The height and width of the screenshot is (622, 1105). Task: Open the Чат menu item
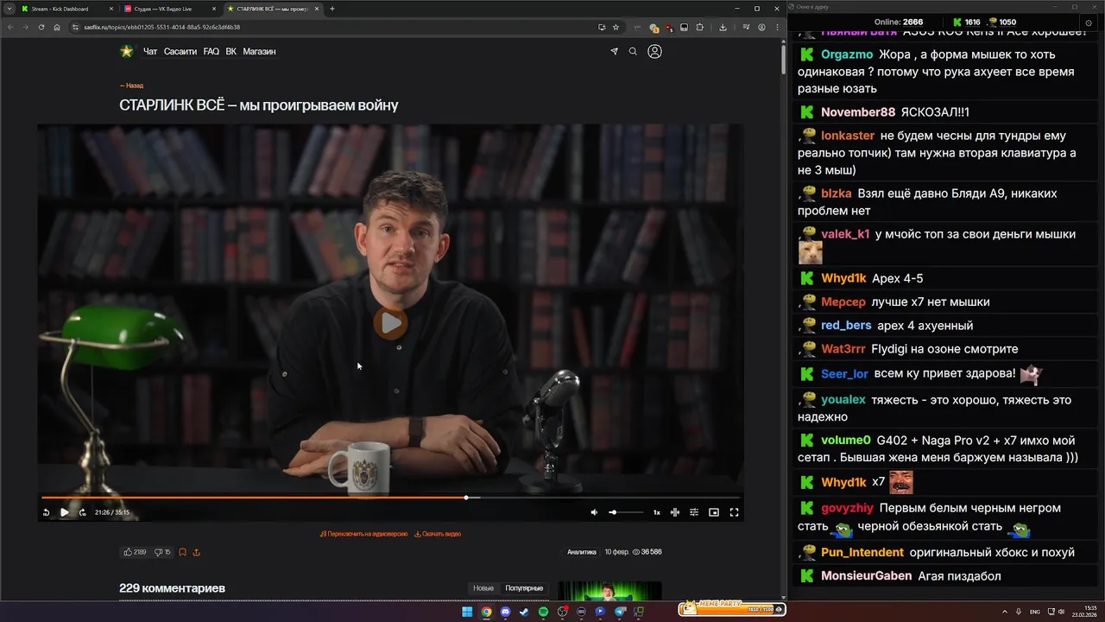(150, 52)
